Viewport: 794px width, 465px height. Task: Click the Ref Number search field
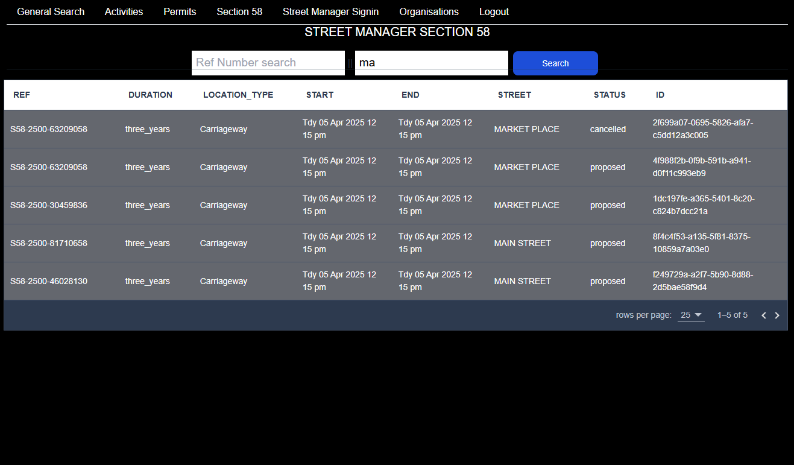click(x=268, y=63)
